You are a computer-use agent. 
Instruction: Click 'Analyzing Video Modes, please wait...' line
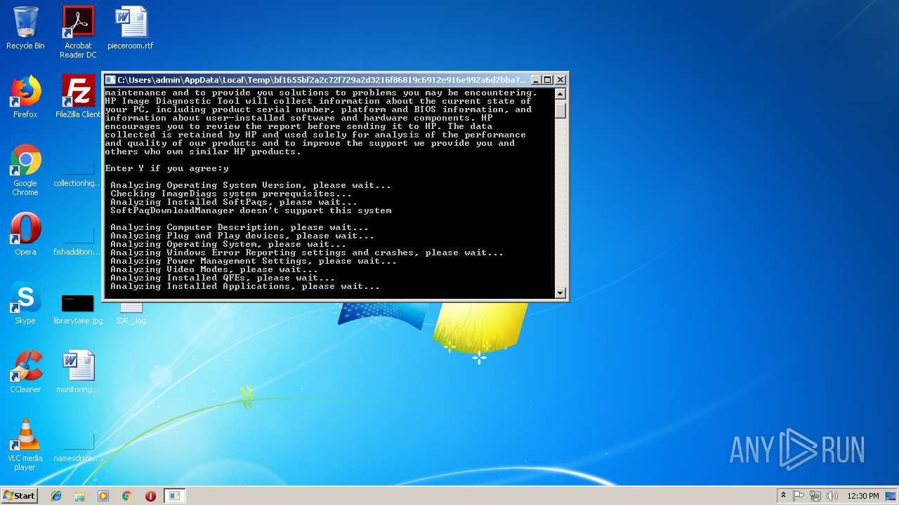click(x=214, y=269)
